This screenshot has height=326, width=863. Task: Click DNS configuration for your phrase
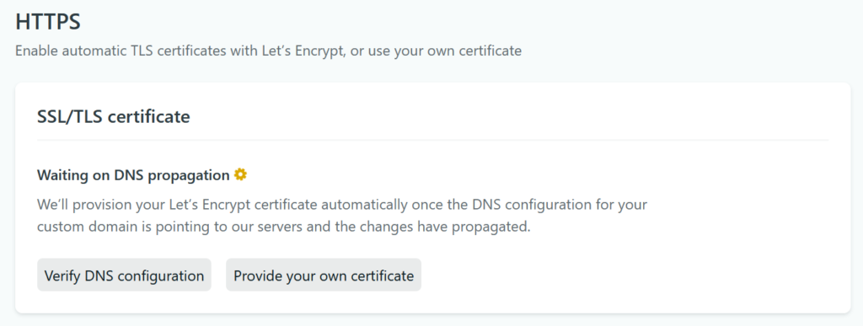pos(560,205)
